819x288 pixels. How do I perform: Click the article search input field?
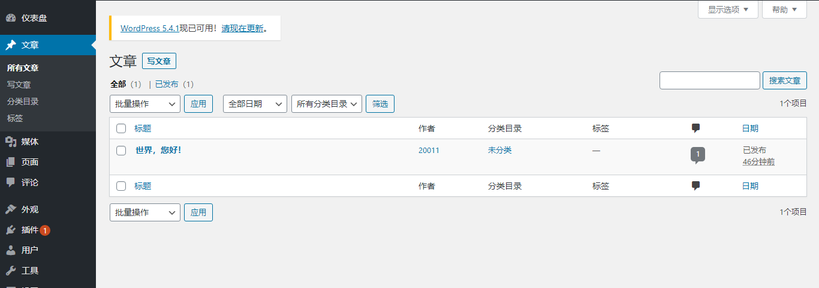click(709, 80)
